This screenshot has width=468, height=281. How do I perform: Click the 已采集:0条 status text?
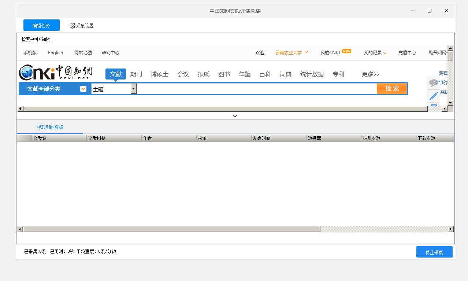[35, 252]
